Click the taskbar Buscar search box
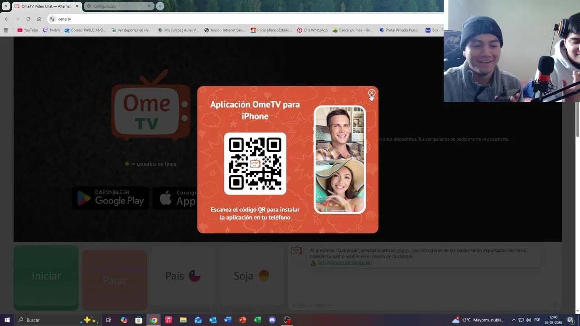The height and width of the screenshot is (326, 580). (58, 320)
